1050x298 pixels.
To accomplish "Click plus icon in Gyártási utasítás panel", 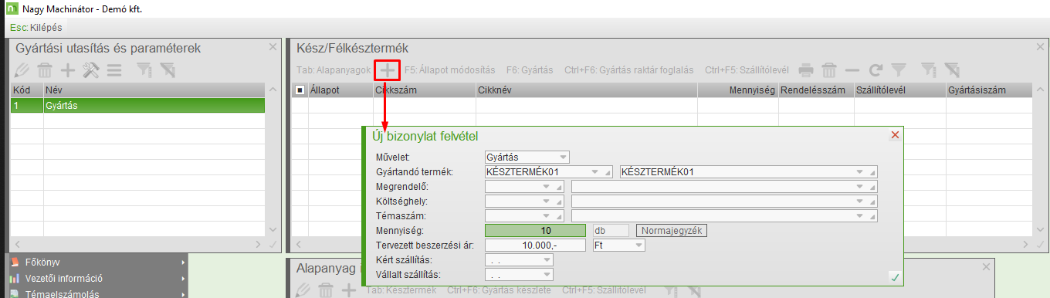I will [68, 70].
